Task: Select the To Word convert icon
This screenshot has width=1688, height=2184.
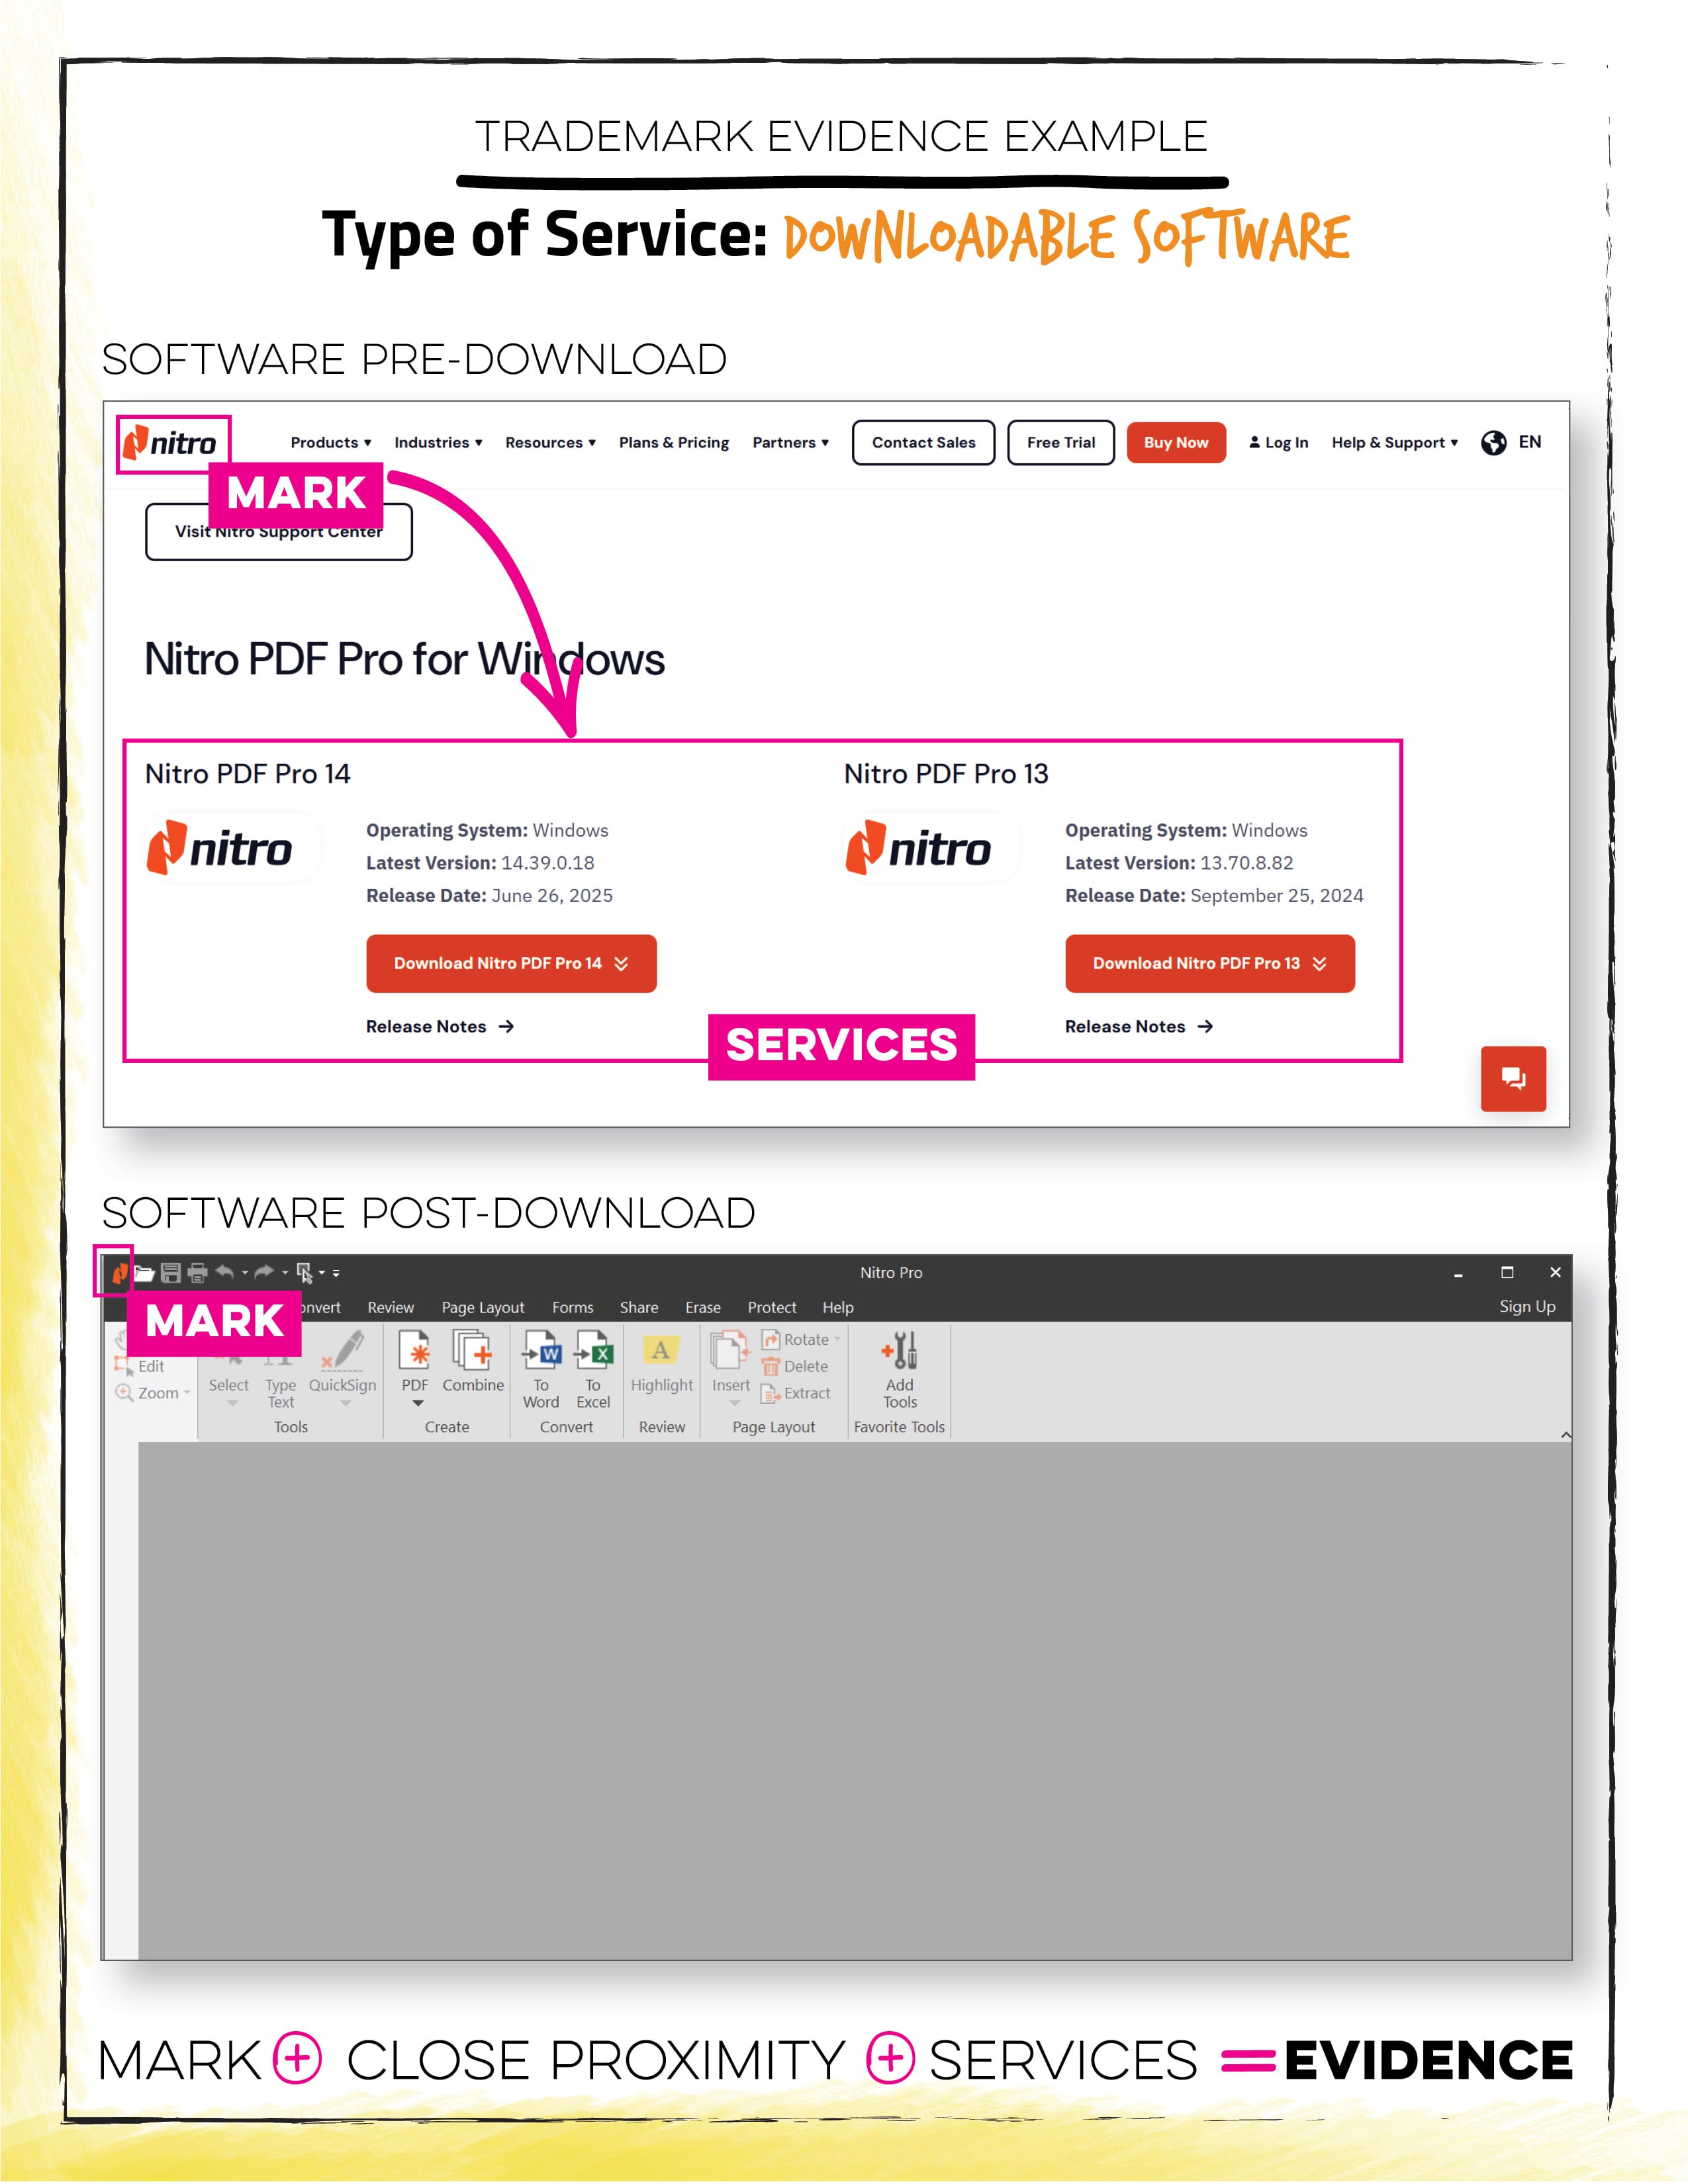Action: (x=541, y=1351)
